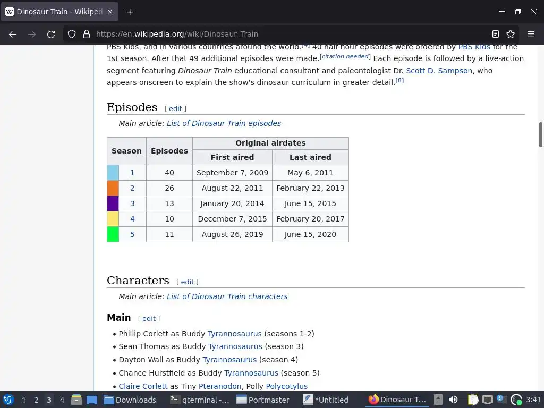This screenshot has height=408, width=544.
Task: Open season 5 link in table
Action: pyautogui.click(x=132, y=234)
